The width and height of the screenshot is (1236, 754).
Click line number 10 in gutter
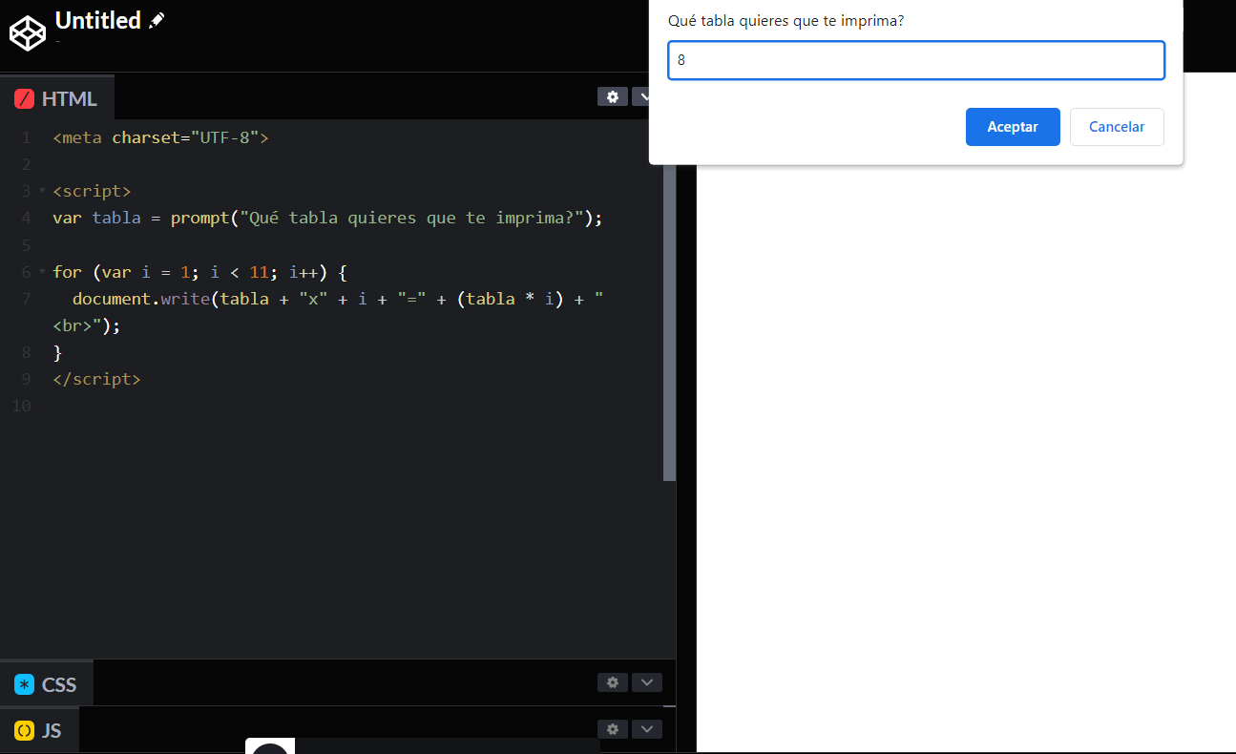(x=21, y=406)
